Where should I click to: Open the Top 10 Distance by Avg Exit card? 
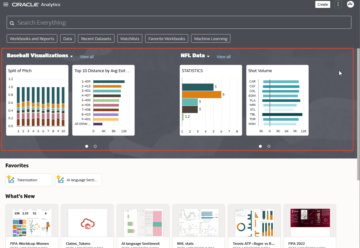click(x=103, y=100)
